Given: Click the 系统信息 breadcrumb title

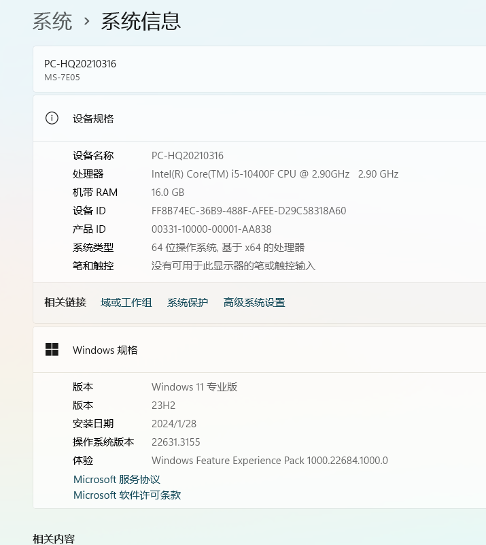Looking at the screenshot, I should (141, 21).
